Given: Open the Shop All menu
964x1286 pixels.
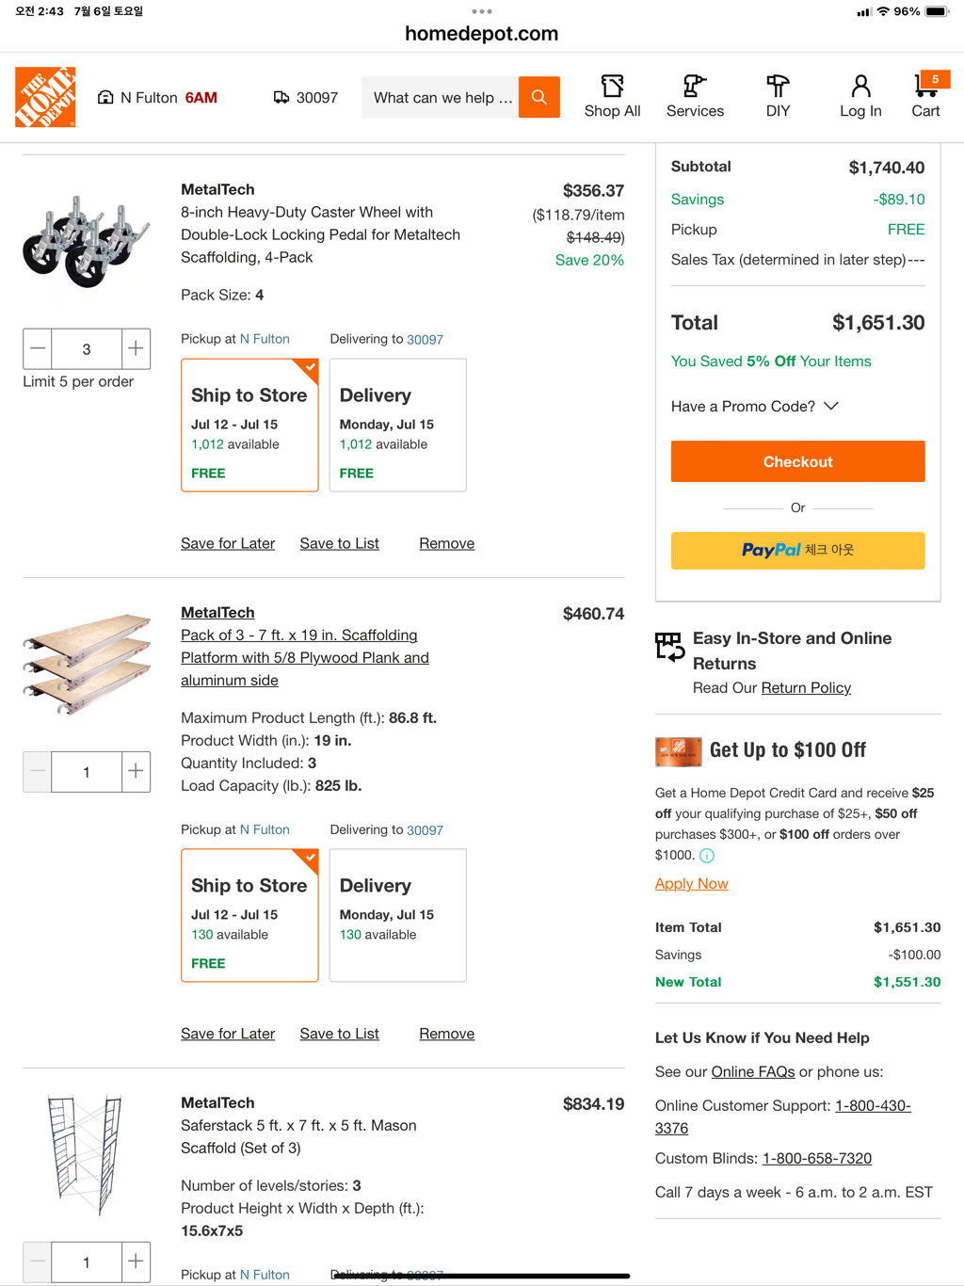Looking at the screenshot, I should point(612,97).
